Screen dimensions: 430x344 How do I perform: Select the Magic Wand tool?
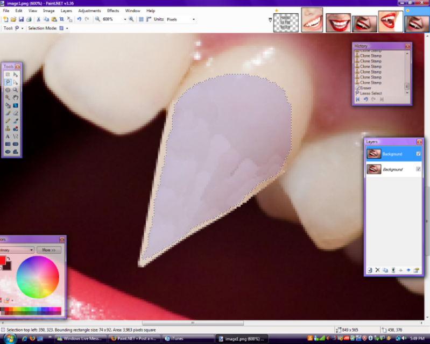[8, 97]
